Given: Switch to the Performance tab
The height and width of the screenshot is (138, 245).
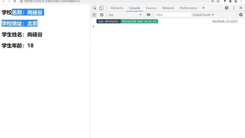Looking at the screenshot, I should point(188,8).
